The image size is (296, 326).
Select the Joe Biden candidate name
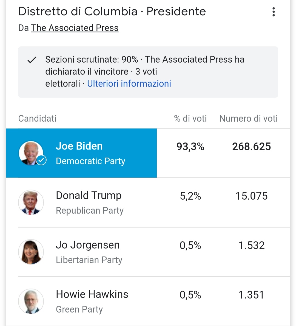79,146
